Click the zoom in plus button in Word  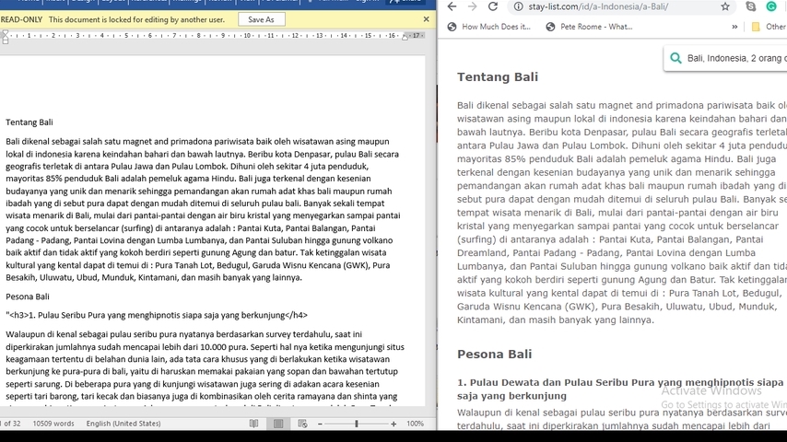tap(393, 424)
